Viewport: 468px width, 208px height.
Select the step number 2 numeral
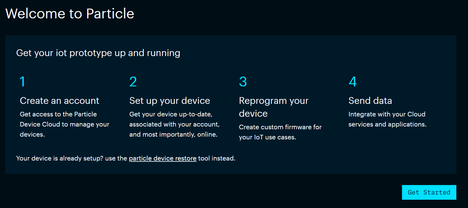(x=133, y=82)
